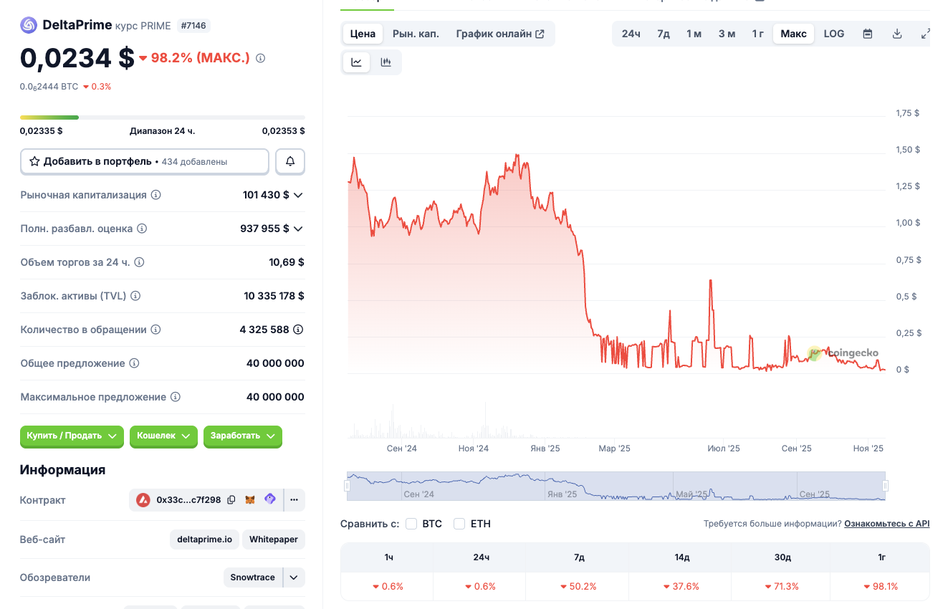Open the Купить / Продать dropdown

pos(72,436)
